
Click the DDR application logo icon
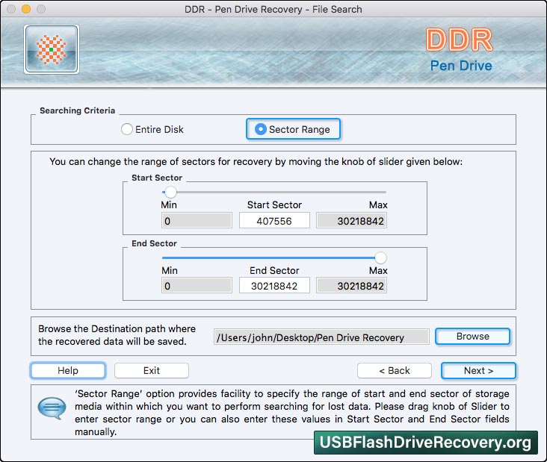[52, 49]
